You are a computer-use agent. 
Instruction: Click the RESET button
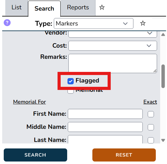coord(124,155)
